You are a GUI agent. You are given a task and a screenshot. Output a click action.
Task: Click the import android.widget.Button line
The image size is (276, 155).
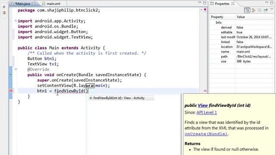(x=53, y=31)
